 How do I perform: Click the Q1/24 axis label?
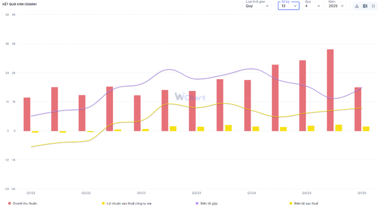click(251, 193)
